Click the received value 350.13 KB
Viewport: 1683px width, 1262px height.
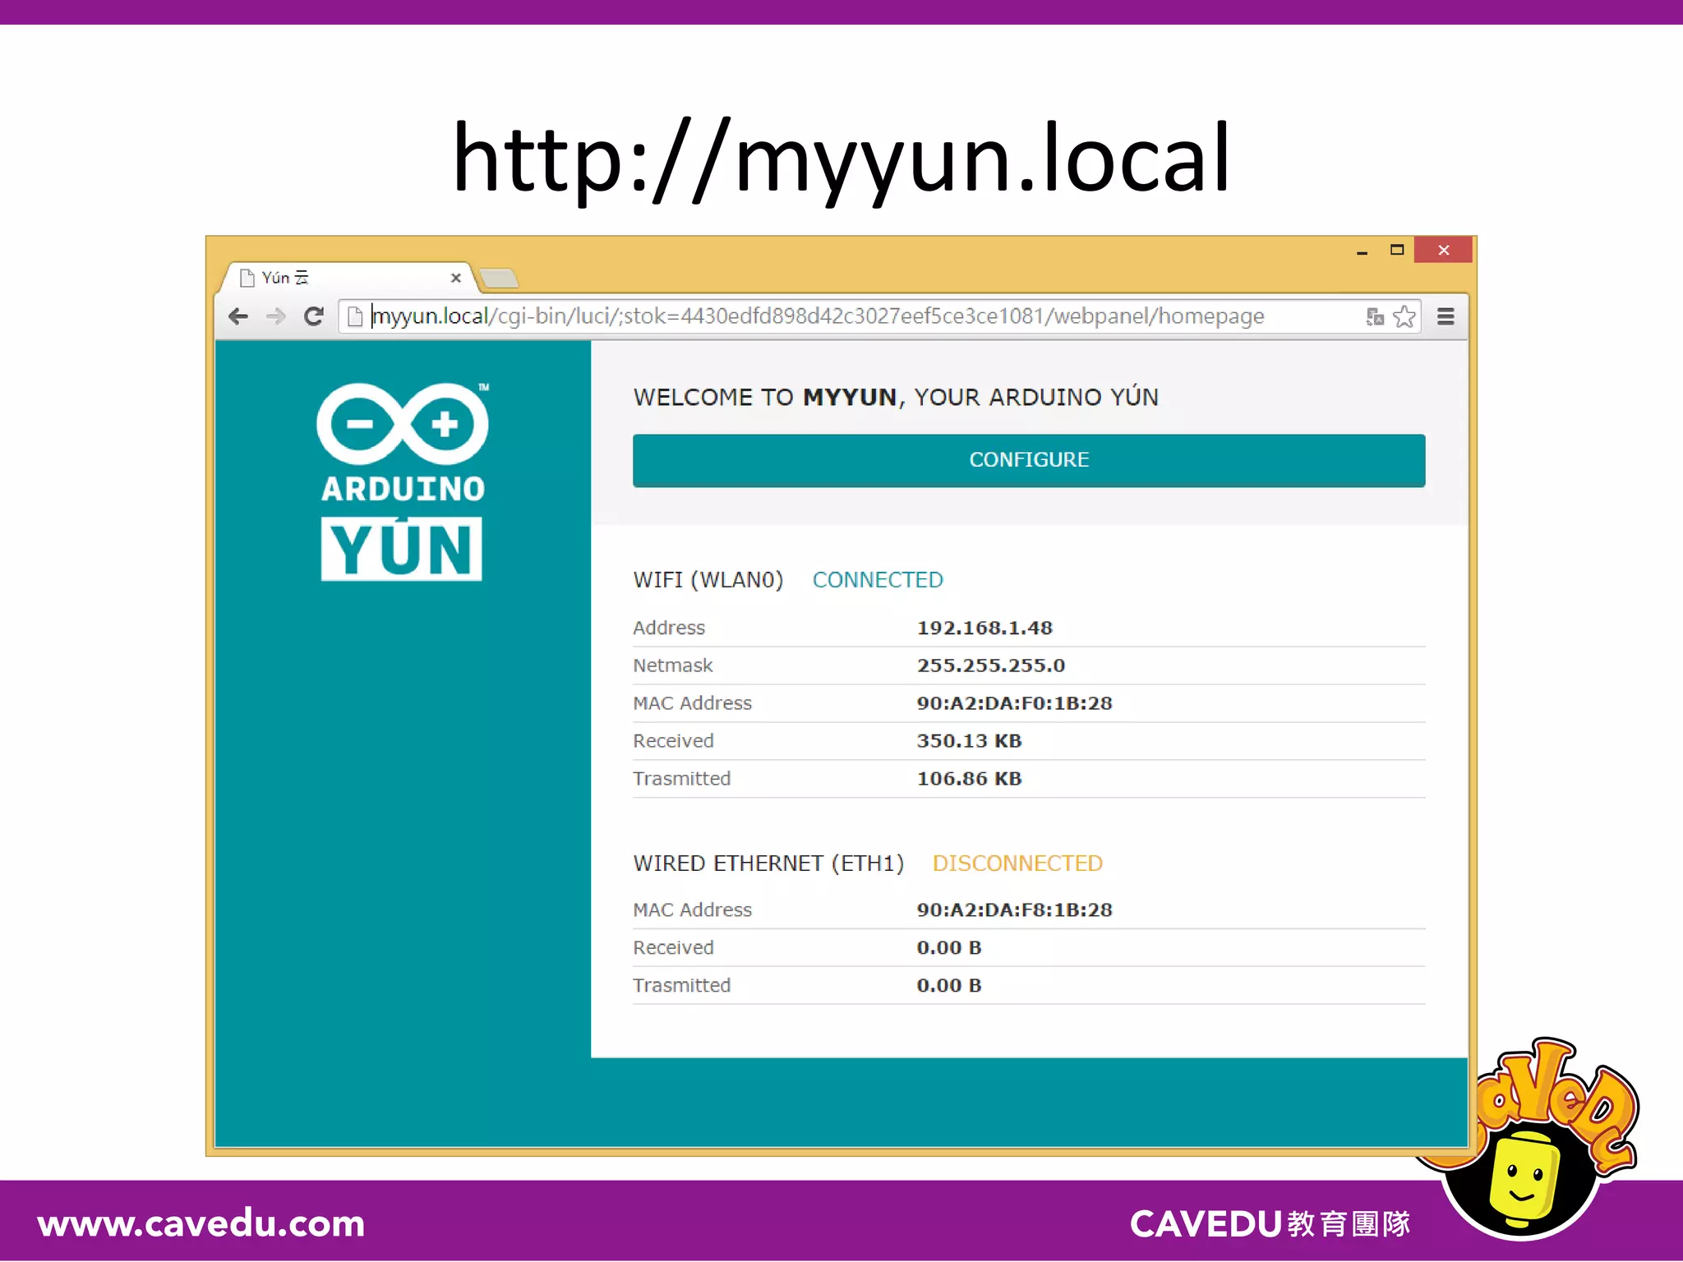[x=969, y=741]
